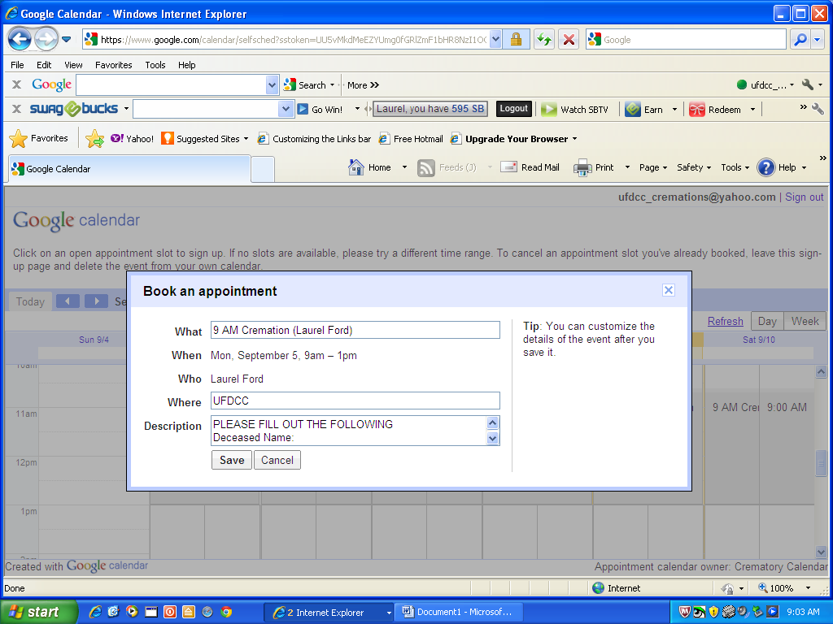Click the Swagbucks Go Win play icon

(303, 109)
